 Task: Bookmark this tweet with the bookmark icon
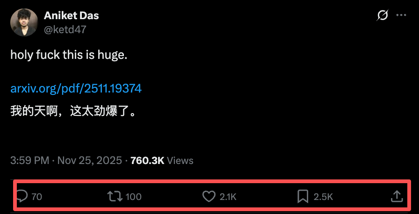pos(303,197)
